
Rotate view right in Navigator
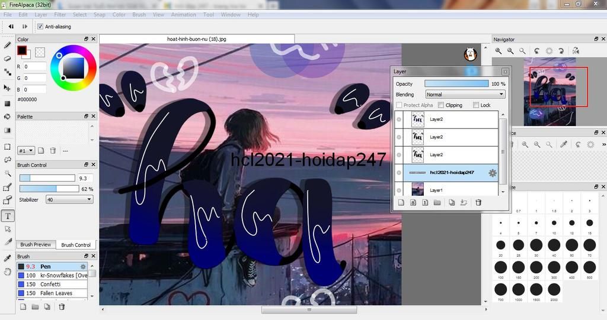(x=561, y=51)
